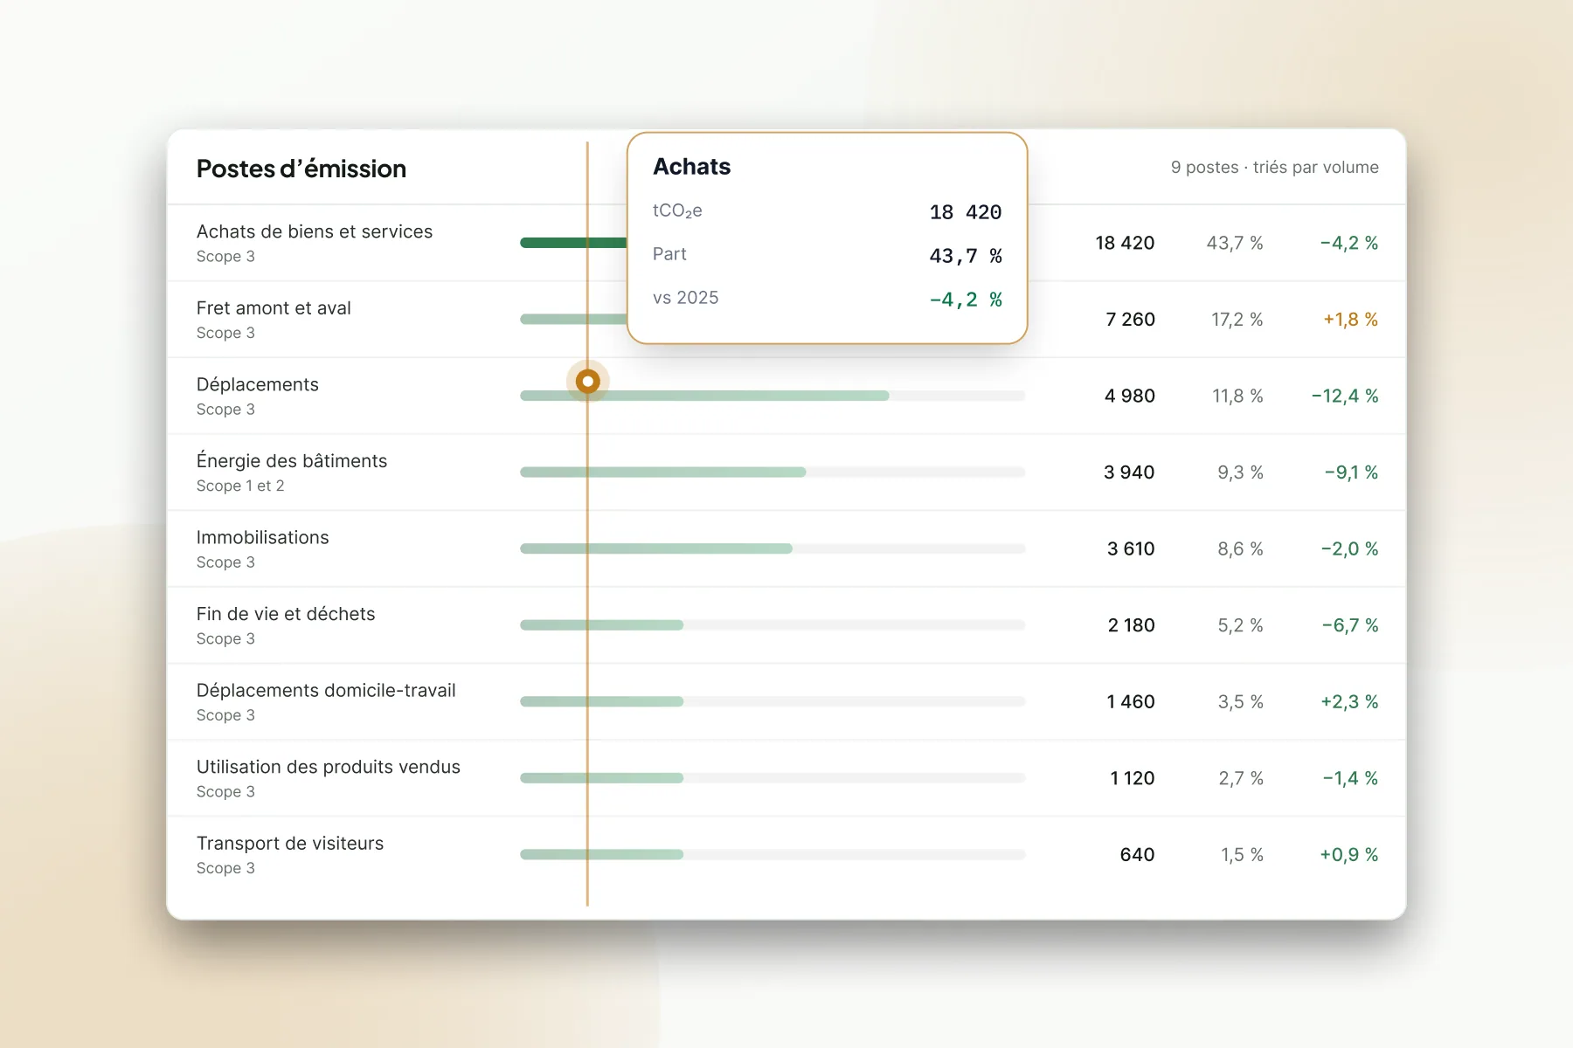Click the tCO₂e label in the tooltip
Screen dimensions: 1573x1048
[677, 210]
